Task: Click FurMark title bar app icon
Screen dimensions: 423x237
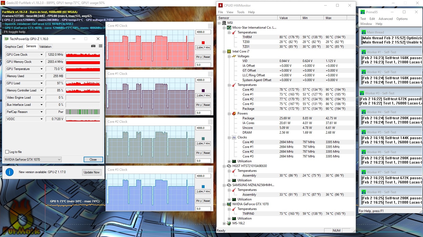Action: [x=3, y=3]
